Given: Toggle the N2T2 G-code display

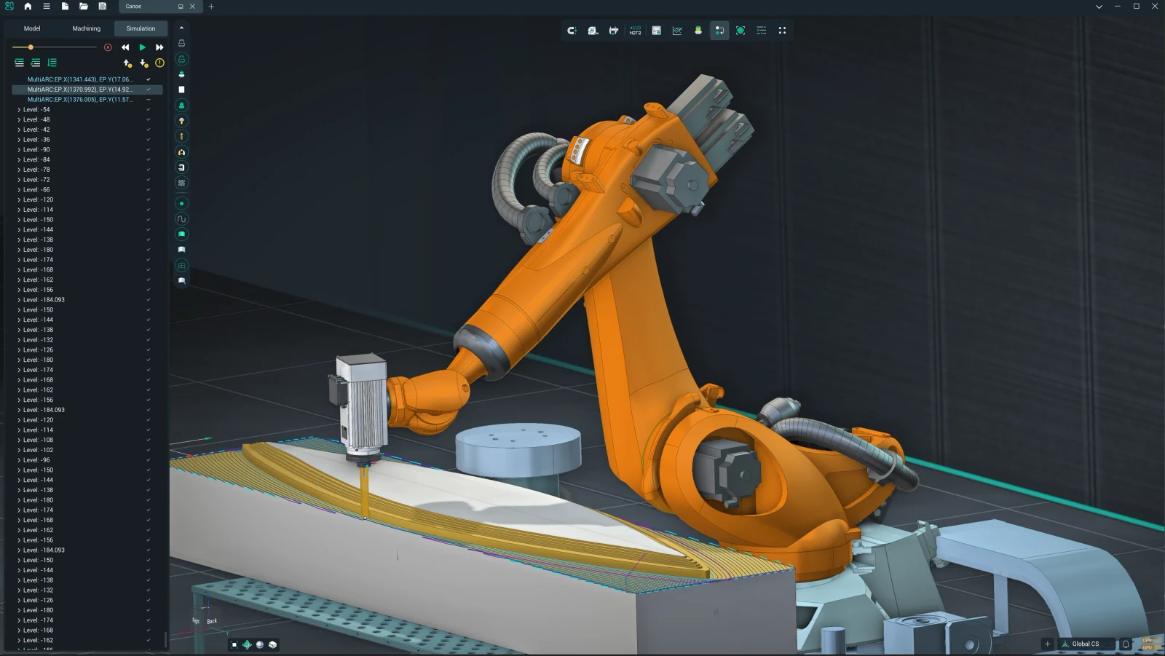Looking at the screenshot, I should (x=635, y=31).
